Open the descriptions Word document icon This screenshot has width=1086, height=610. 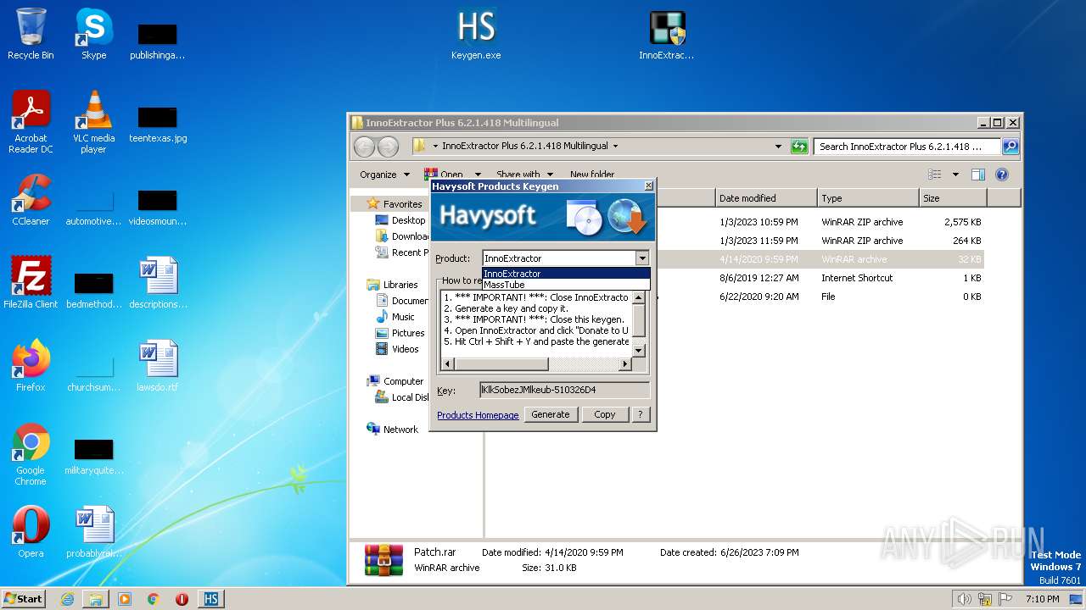pos(158,283)
